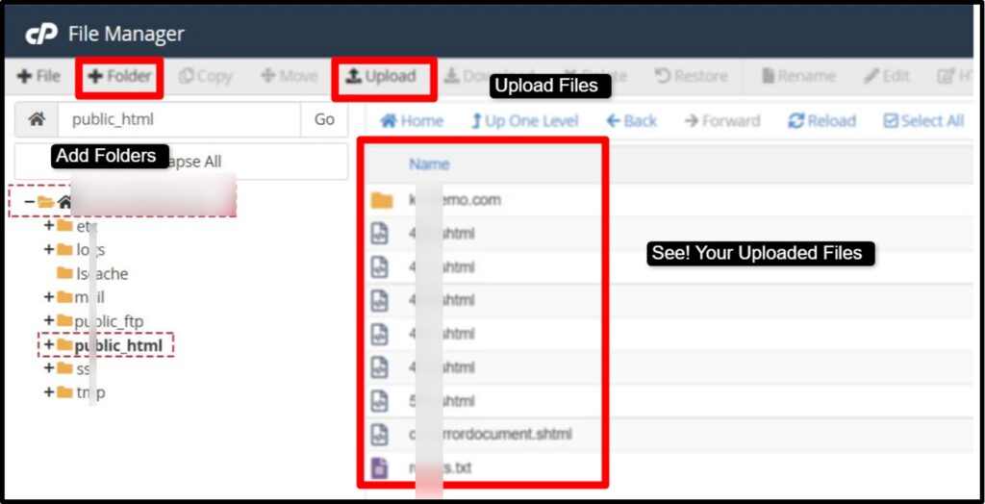Select the errordocument.shtml file name

pyautogui.click(x=490, y=434)
